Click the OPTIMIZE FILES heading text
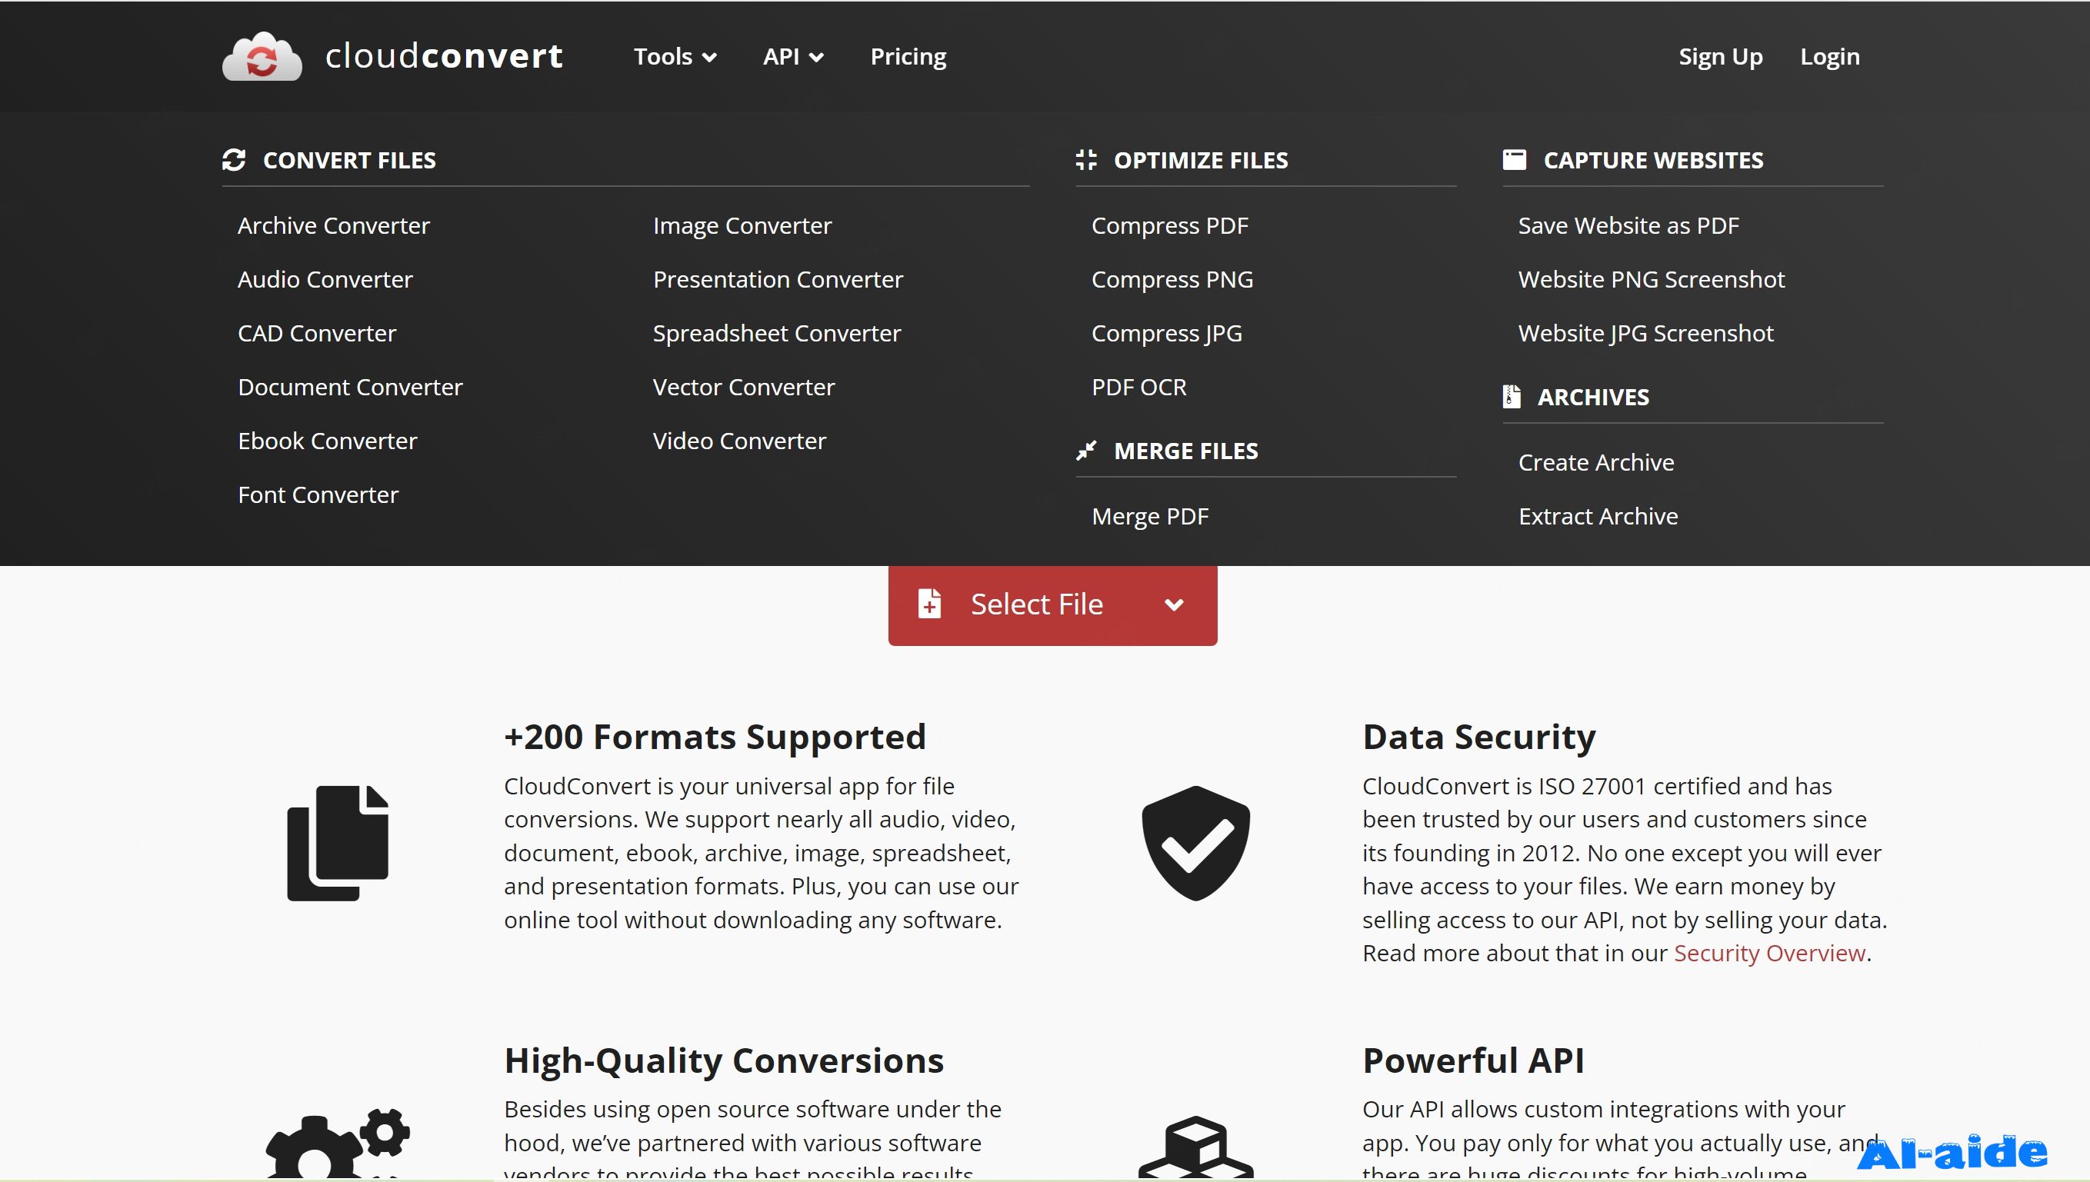Image resolution: width=2090 pixels, height=1182 pixels. coord(1201,160)
